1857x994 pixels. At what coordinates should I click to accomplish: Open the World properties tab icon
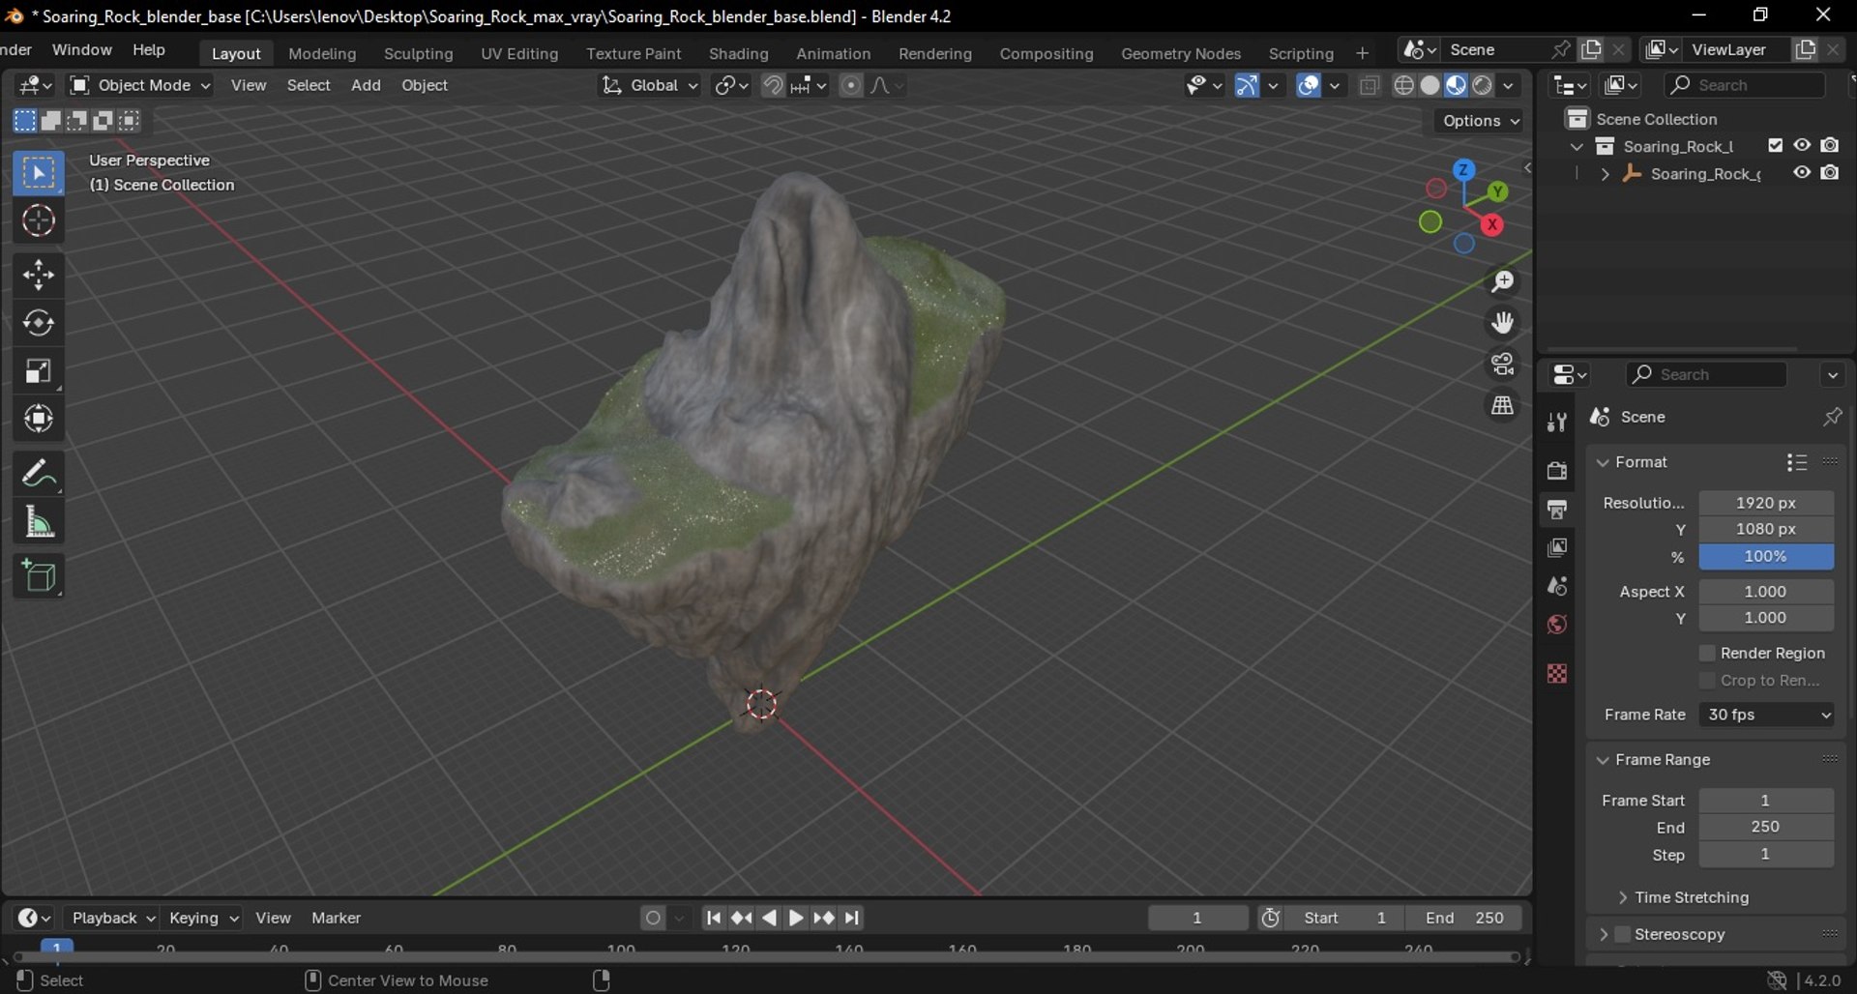(1557, 625)
